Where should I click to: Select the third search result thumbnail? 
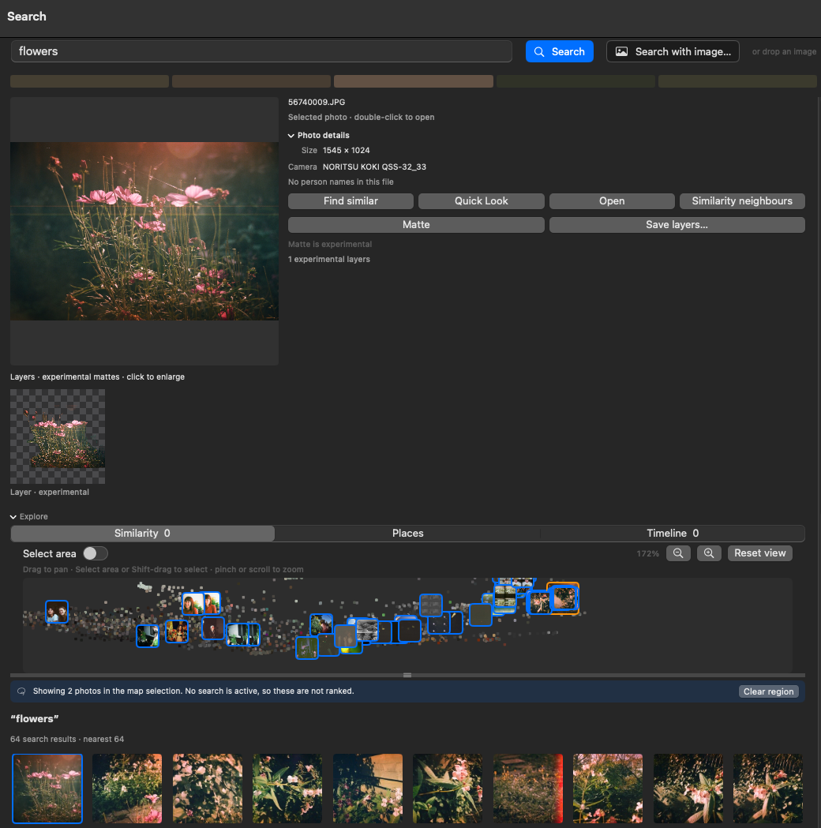[x=208, y=789]
